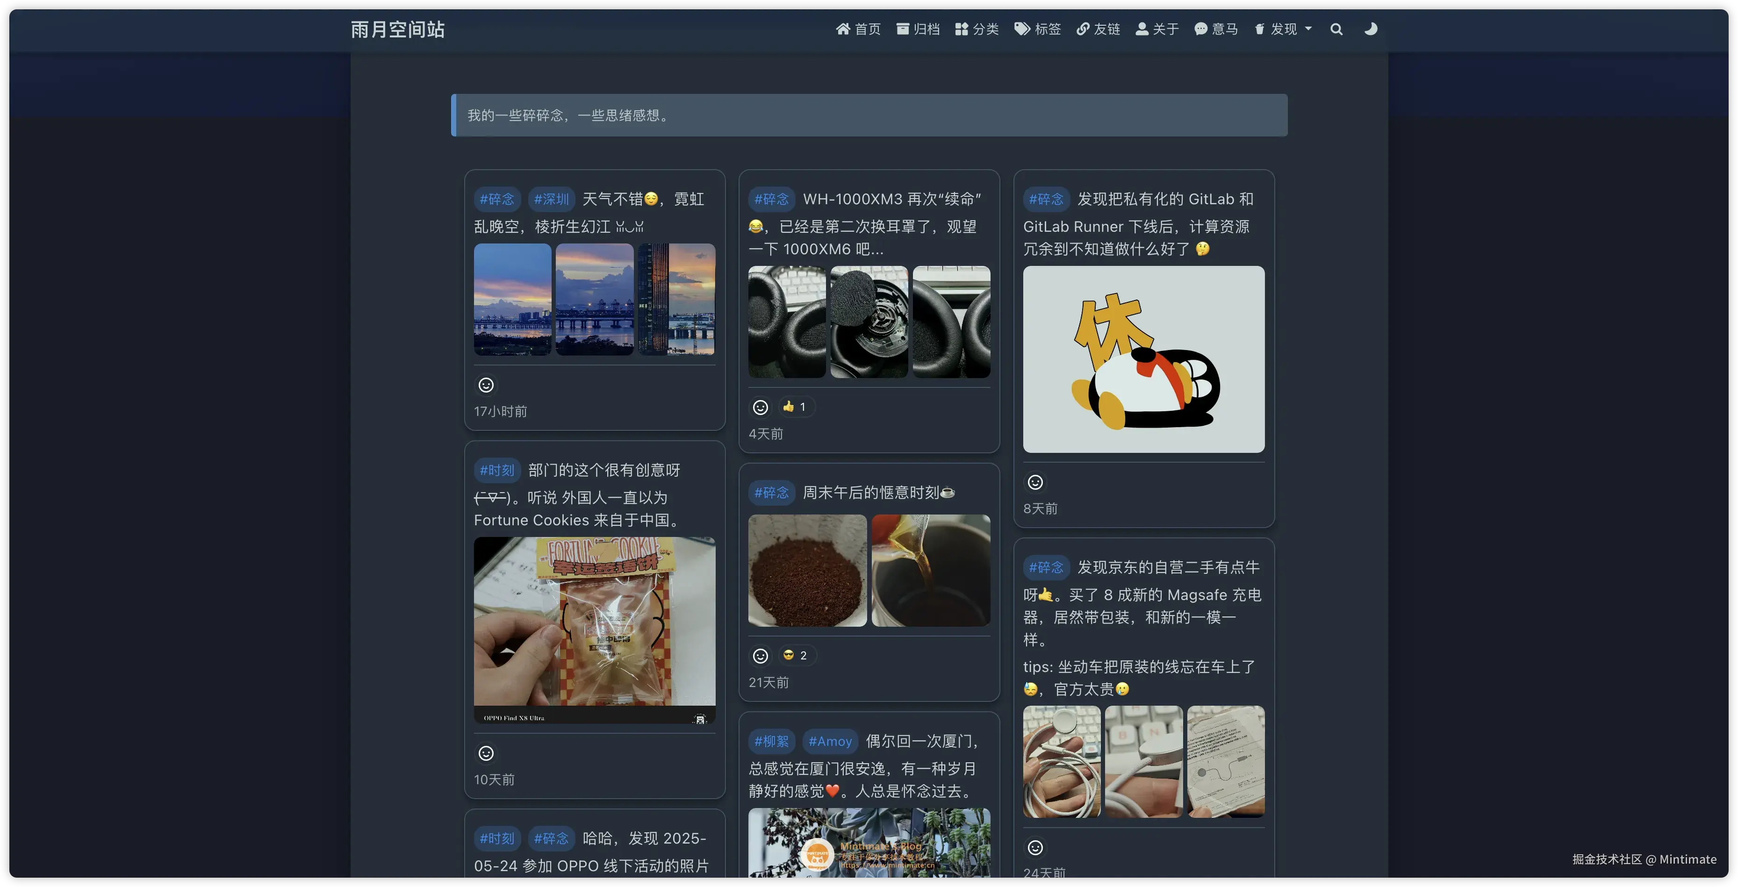Click the search magnifier icon in navbar
The width and height of the screenshot is (1738, 887).
1336,29
